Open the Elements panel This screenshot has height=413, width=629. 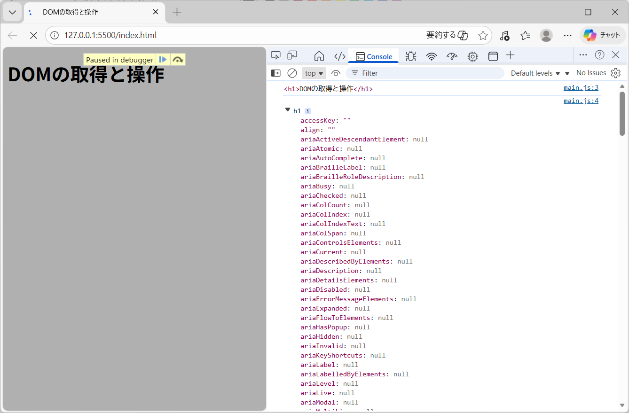pyautogui.click(x=340, y=56)
